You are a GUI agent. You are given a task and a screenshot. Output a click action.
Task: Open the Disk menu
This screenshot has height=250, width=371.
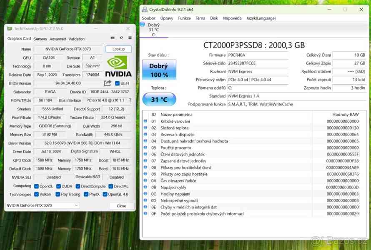click(214, 18)
